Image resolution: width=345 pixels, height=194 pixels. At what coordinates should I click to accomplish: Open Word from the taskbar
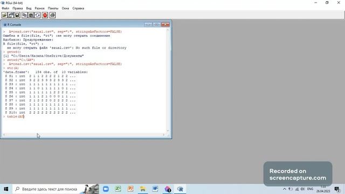tap(155, 189)
